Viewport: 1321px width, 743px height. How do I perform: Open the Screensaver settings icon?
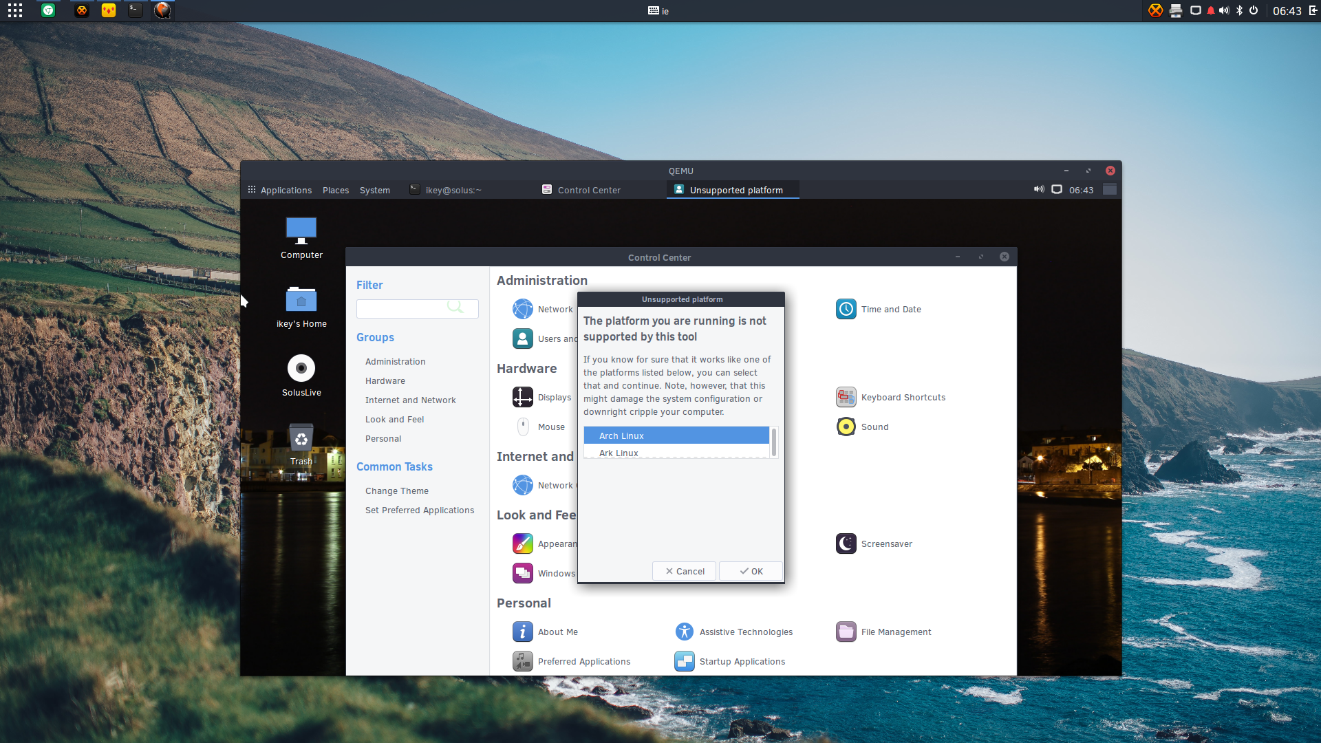point(846,543)
